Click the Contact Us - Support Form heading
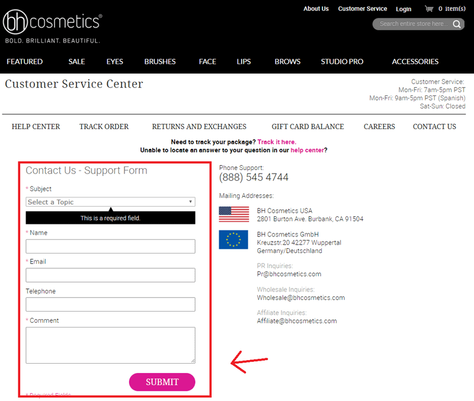Viewport: 474px width, 401px height. click(87, 171)
